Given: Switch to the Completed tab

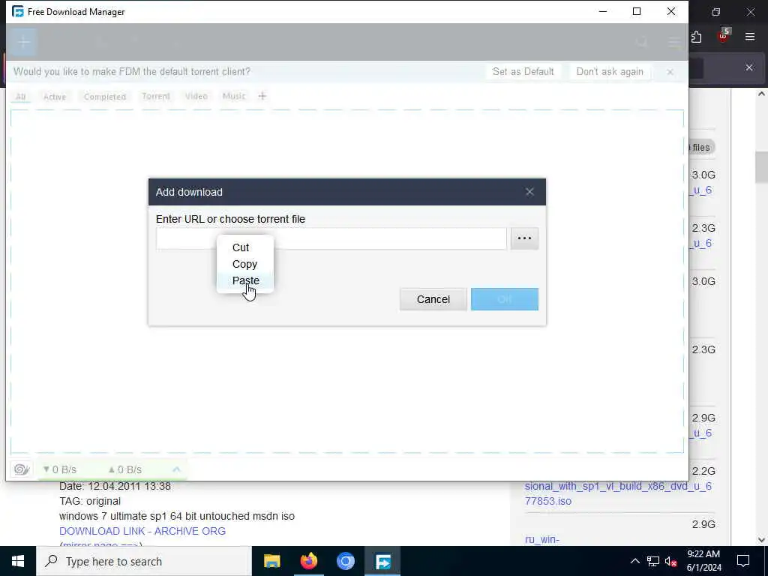Looking at the screenshot, I should click(x=105, y=97).
